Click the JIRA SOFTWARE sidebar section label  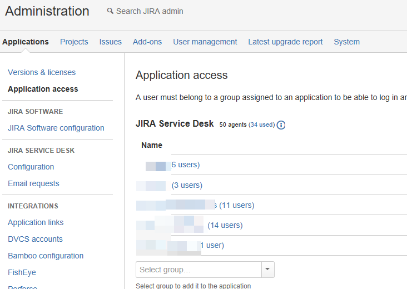(35, 112)
